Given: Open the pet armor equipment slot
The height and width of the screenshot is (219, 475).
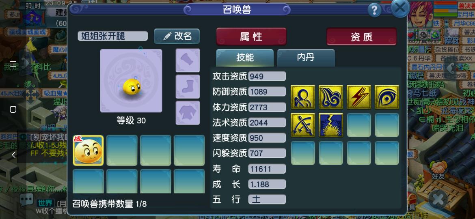Looking at the screenshot, I should point(188,112).
